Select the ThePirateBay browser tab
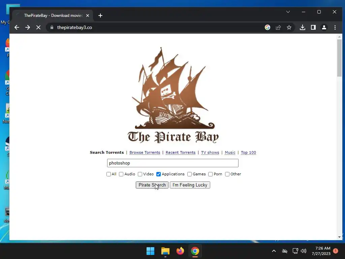This screenshot has width=345, height=259. click(53, 16)
